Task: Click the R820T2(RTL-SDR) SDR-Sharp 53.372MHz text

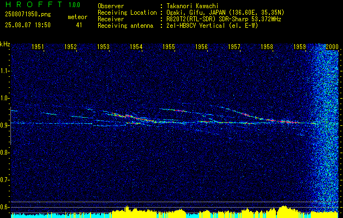Action: coord(224,19)
